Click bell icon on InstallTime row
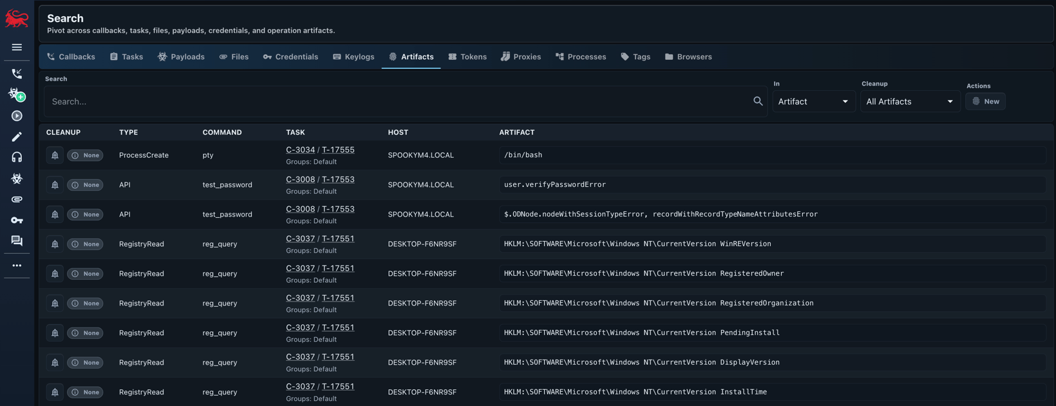The image size is (1056, 406). point(55,392)
